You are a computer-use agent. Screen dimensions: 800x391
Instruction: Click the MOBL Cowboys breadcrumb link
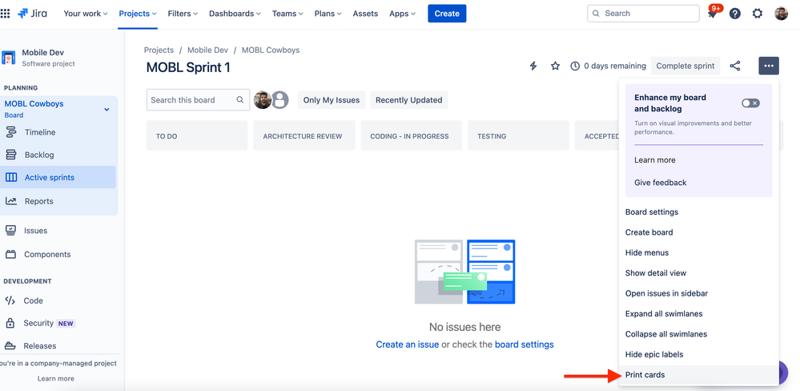(271, 50)
